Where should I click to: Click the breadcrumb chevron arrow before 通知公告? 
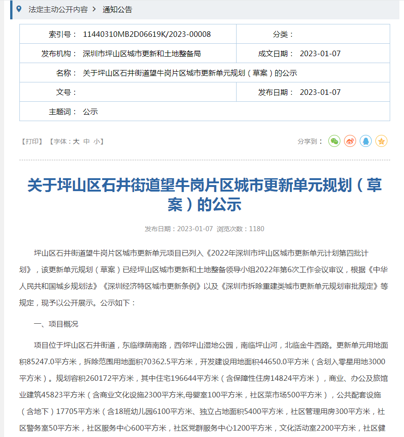click(x=94, y=9)
